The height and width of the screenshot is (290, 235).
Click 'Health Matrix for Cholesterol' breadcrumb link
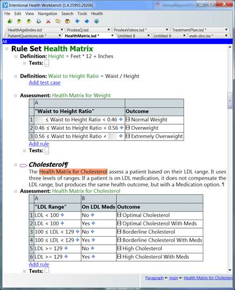pyautogui.click(x=208, y=278)
